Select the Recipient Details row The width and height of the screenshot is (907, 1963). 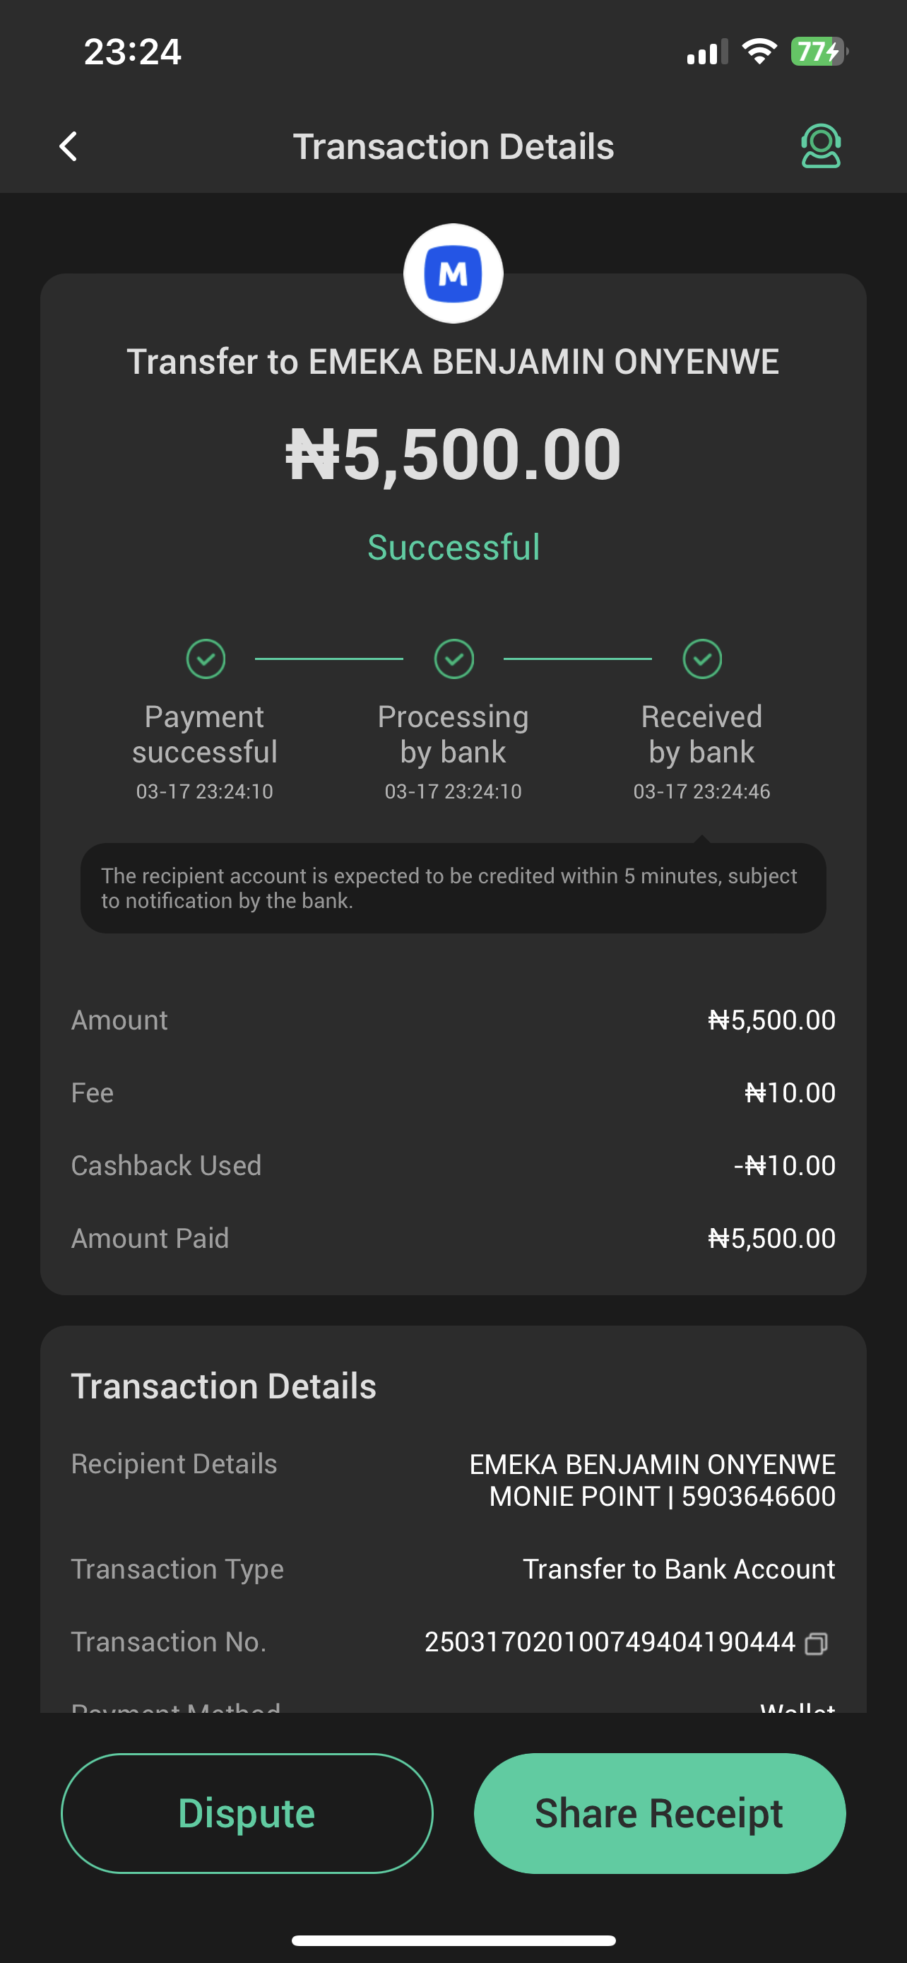pos(454,1480)
